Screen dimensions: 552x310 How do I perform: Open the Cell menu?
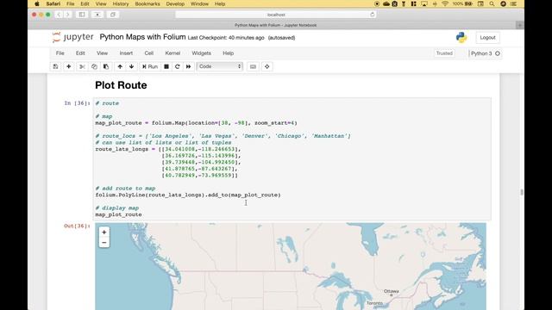click(149, 53)
